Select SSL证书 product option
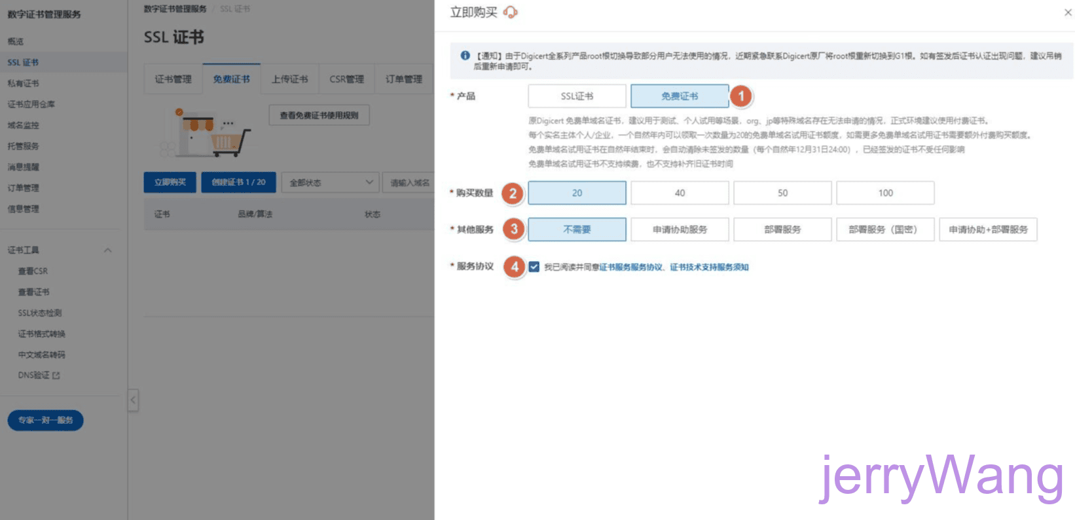Viewport: 1075px width, 520px height. [x=577, y=96]
